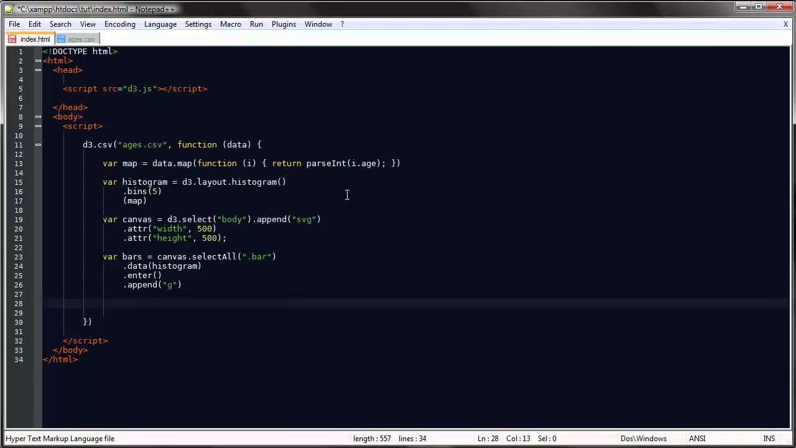796x448 pixels.
Task: Open the Edit menu
Action: coord(35,24)
